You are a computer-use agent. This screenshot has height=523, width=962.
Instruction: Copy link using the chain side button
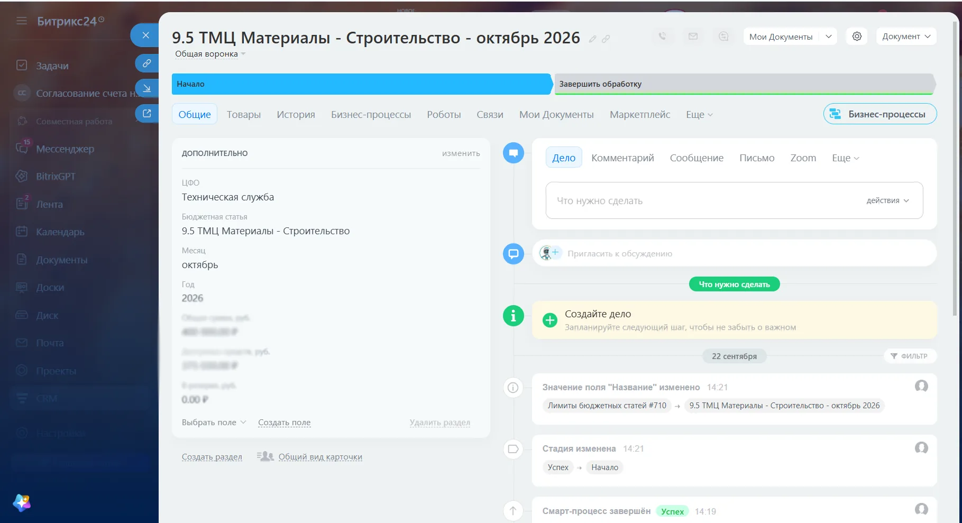[x=147, y=63]
